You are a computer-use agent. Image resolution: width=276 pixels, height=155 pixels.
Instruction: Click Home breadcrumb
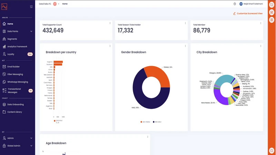(x=65, y=4)
